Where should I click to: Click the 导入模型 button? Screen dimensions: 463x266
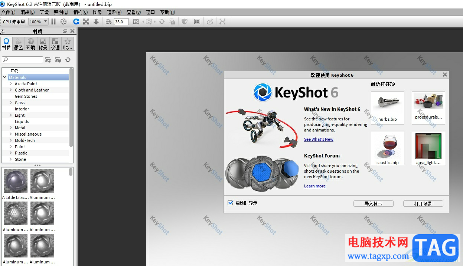[x=373, y=204]
